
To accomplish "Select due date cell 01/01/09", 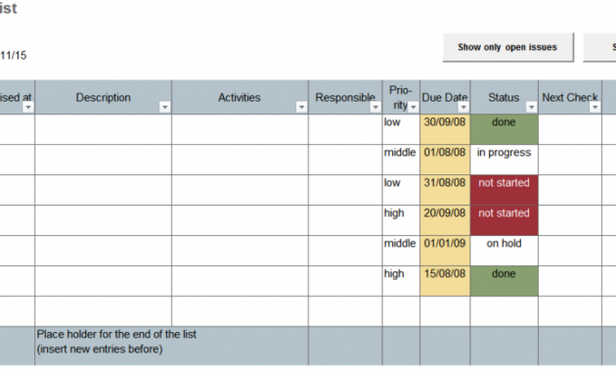I will 445,251.
